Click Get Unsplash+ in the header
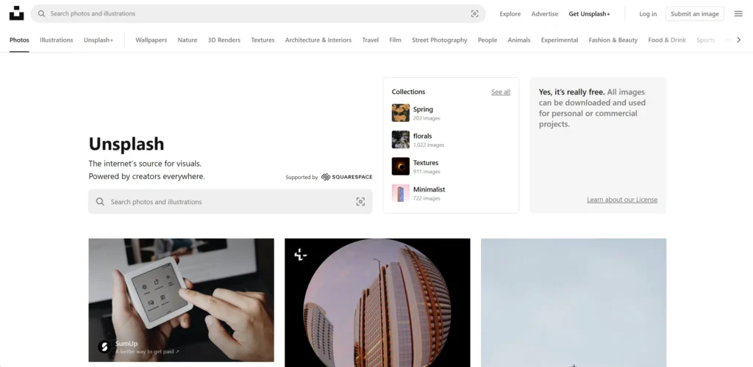 [589, 14]
